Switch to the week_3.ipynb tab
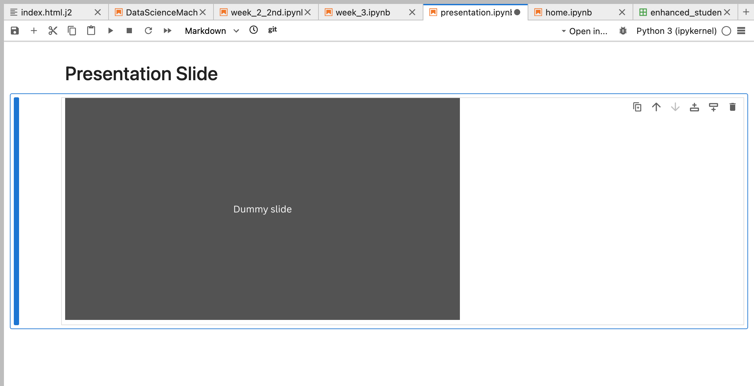Screen dimensions: 754x386 coord(363,12)
